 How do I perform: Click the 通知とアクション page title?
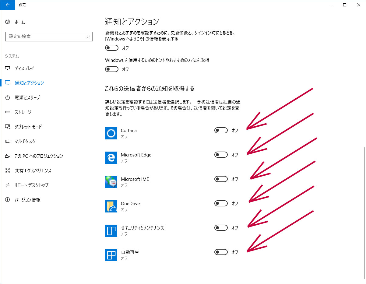[132, 22]
